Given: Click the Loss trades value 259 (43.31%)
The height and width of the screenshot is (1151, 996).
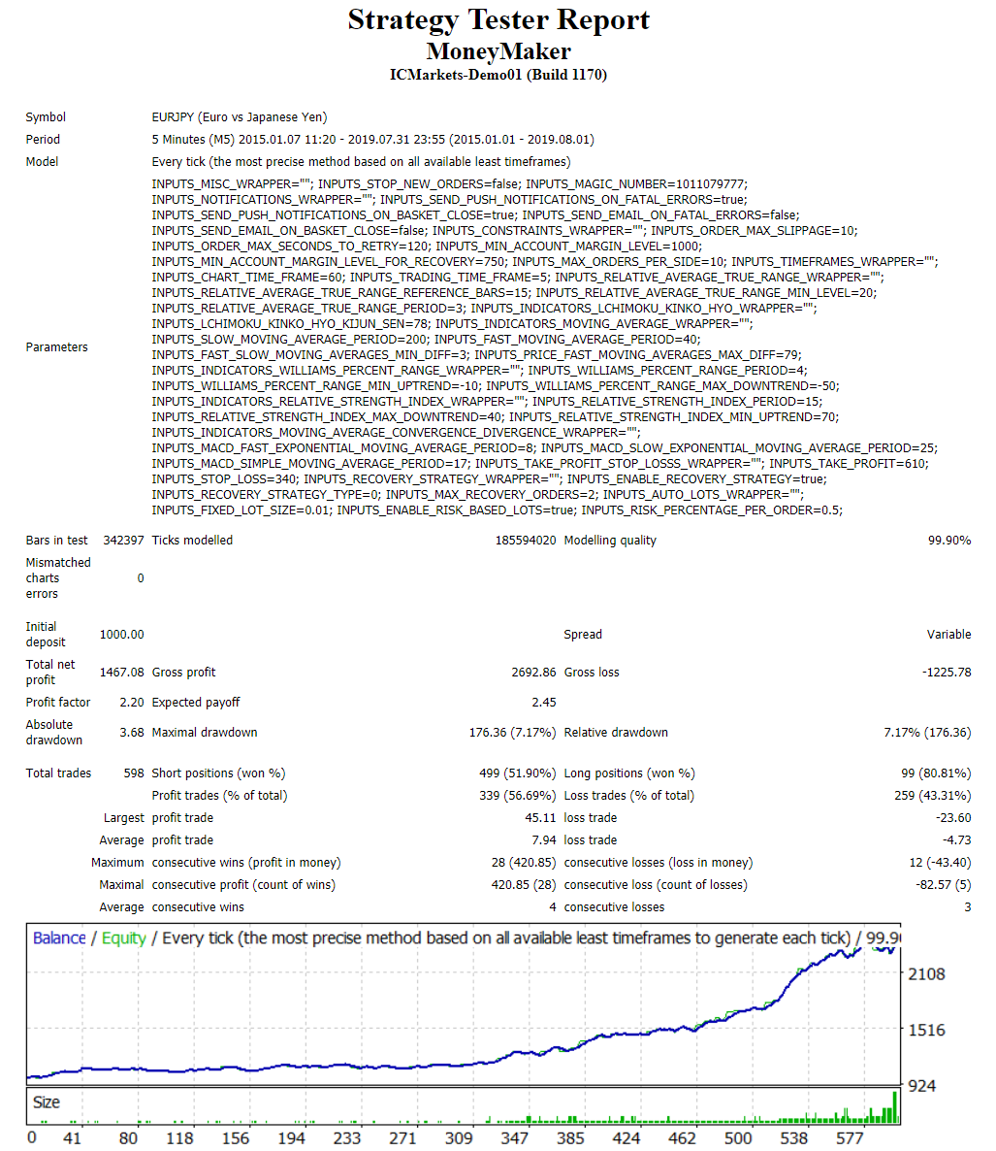Looking at the screenshot, I should [x=932, y=796].
